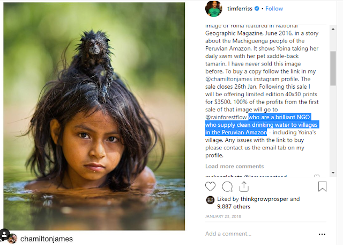Open comments with the speech bubble icon
Viewport: 343px width, 245px height.
pos(227,186)
